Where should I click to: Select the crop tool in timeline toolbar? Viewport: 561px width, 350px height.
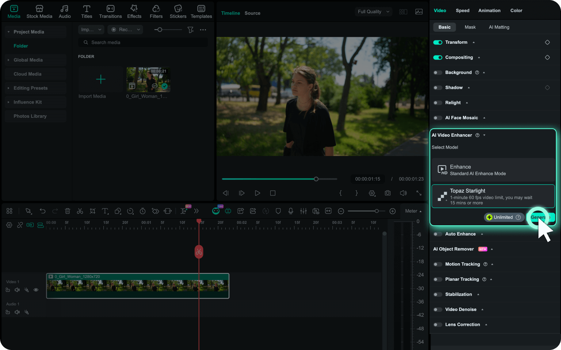point(92,211)
